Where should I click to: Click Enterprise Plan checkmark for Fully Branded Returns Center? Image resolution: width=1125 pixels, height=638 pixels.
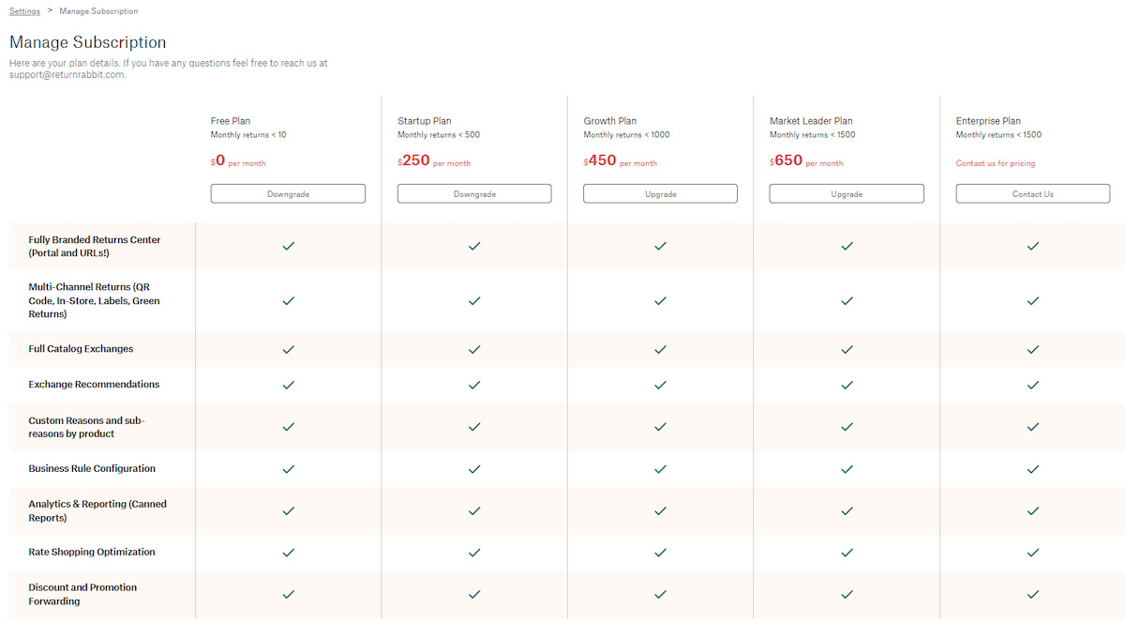pyautogui.click(x=1033, y=246)
